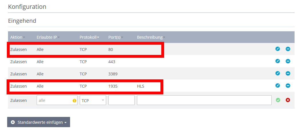The image size is (302, 130).
Task: Delete the HLS port 1935 rule
Action: 288,86
